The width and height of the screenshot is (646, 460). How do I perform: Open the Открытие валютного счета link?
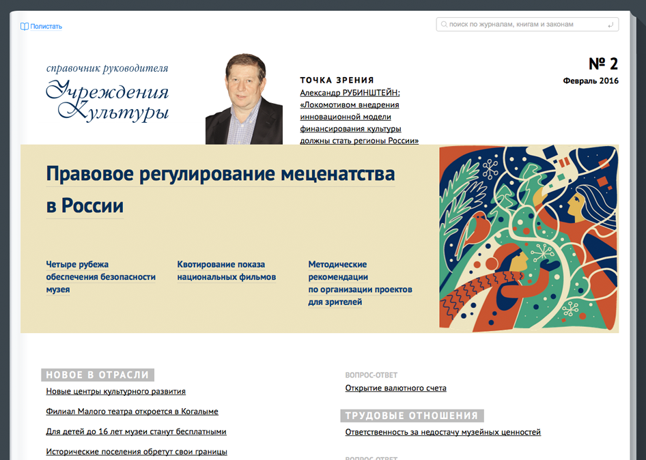coord(395,388)
